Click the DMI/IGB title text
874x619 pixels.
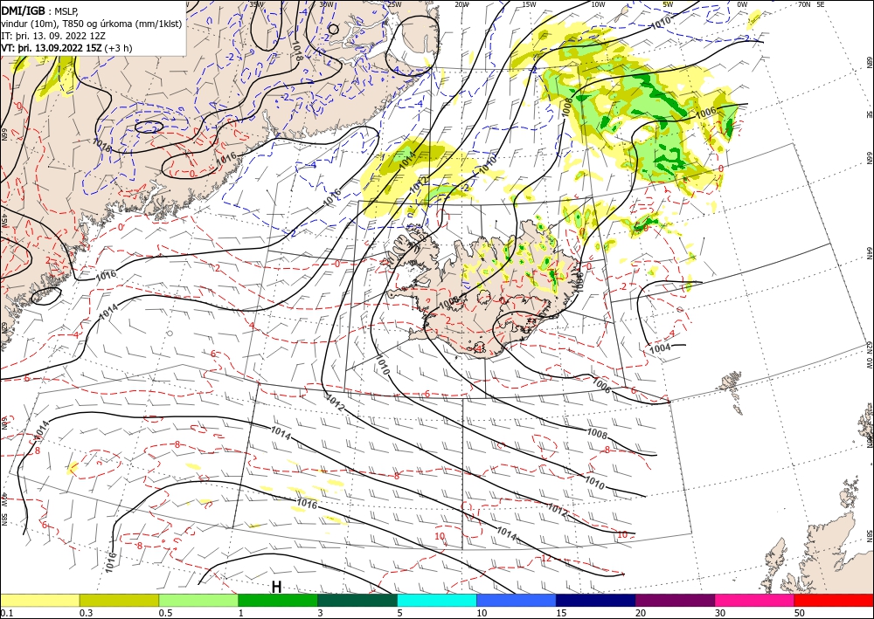coord(23,10)
